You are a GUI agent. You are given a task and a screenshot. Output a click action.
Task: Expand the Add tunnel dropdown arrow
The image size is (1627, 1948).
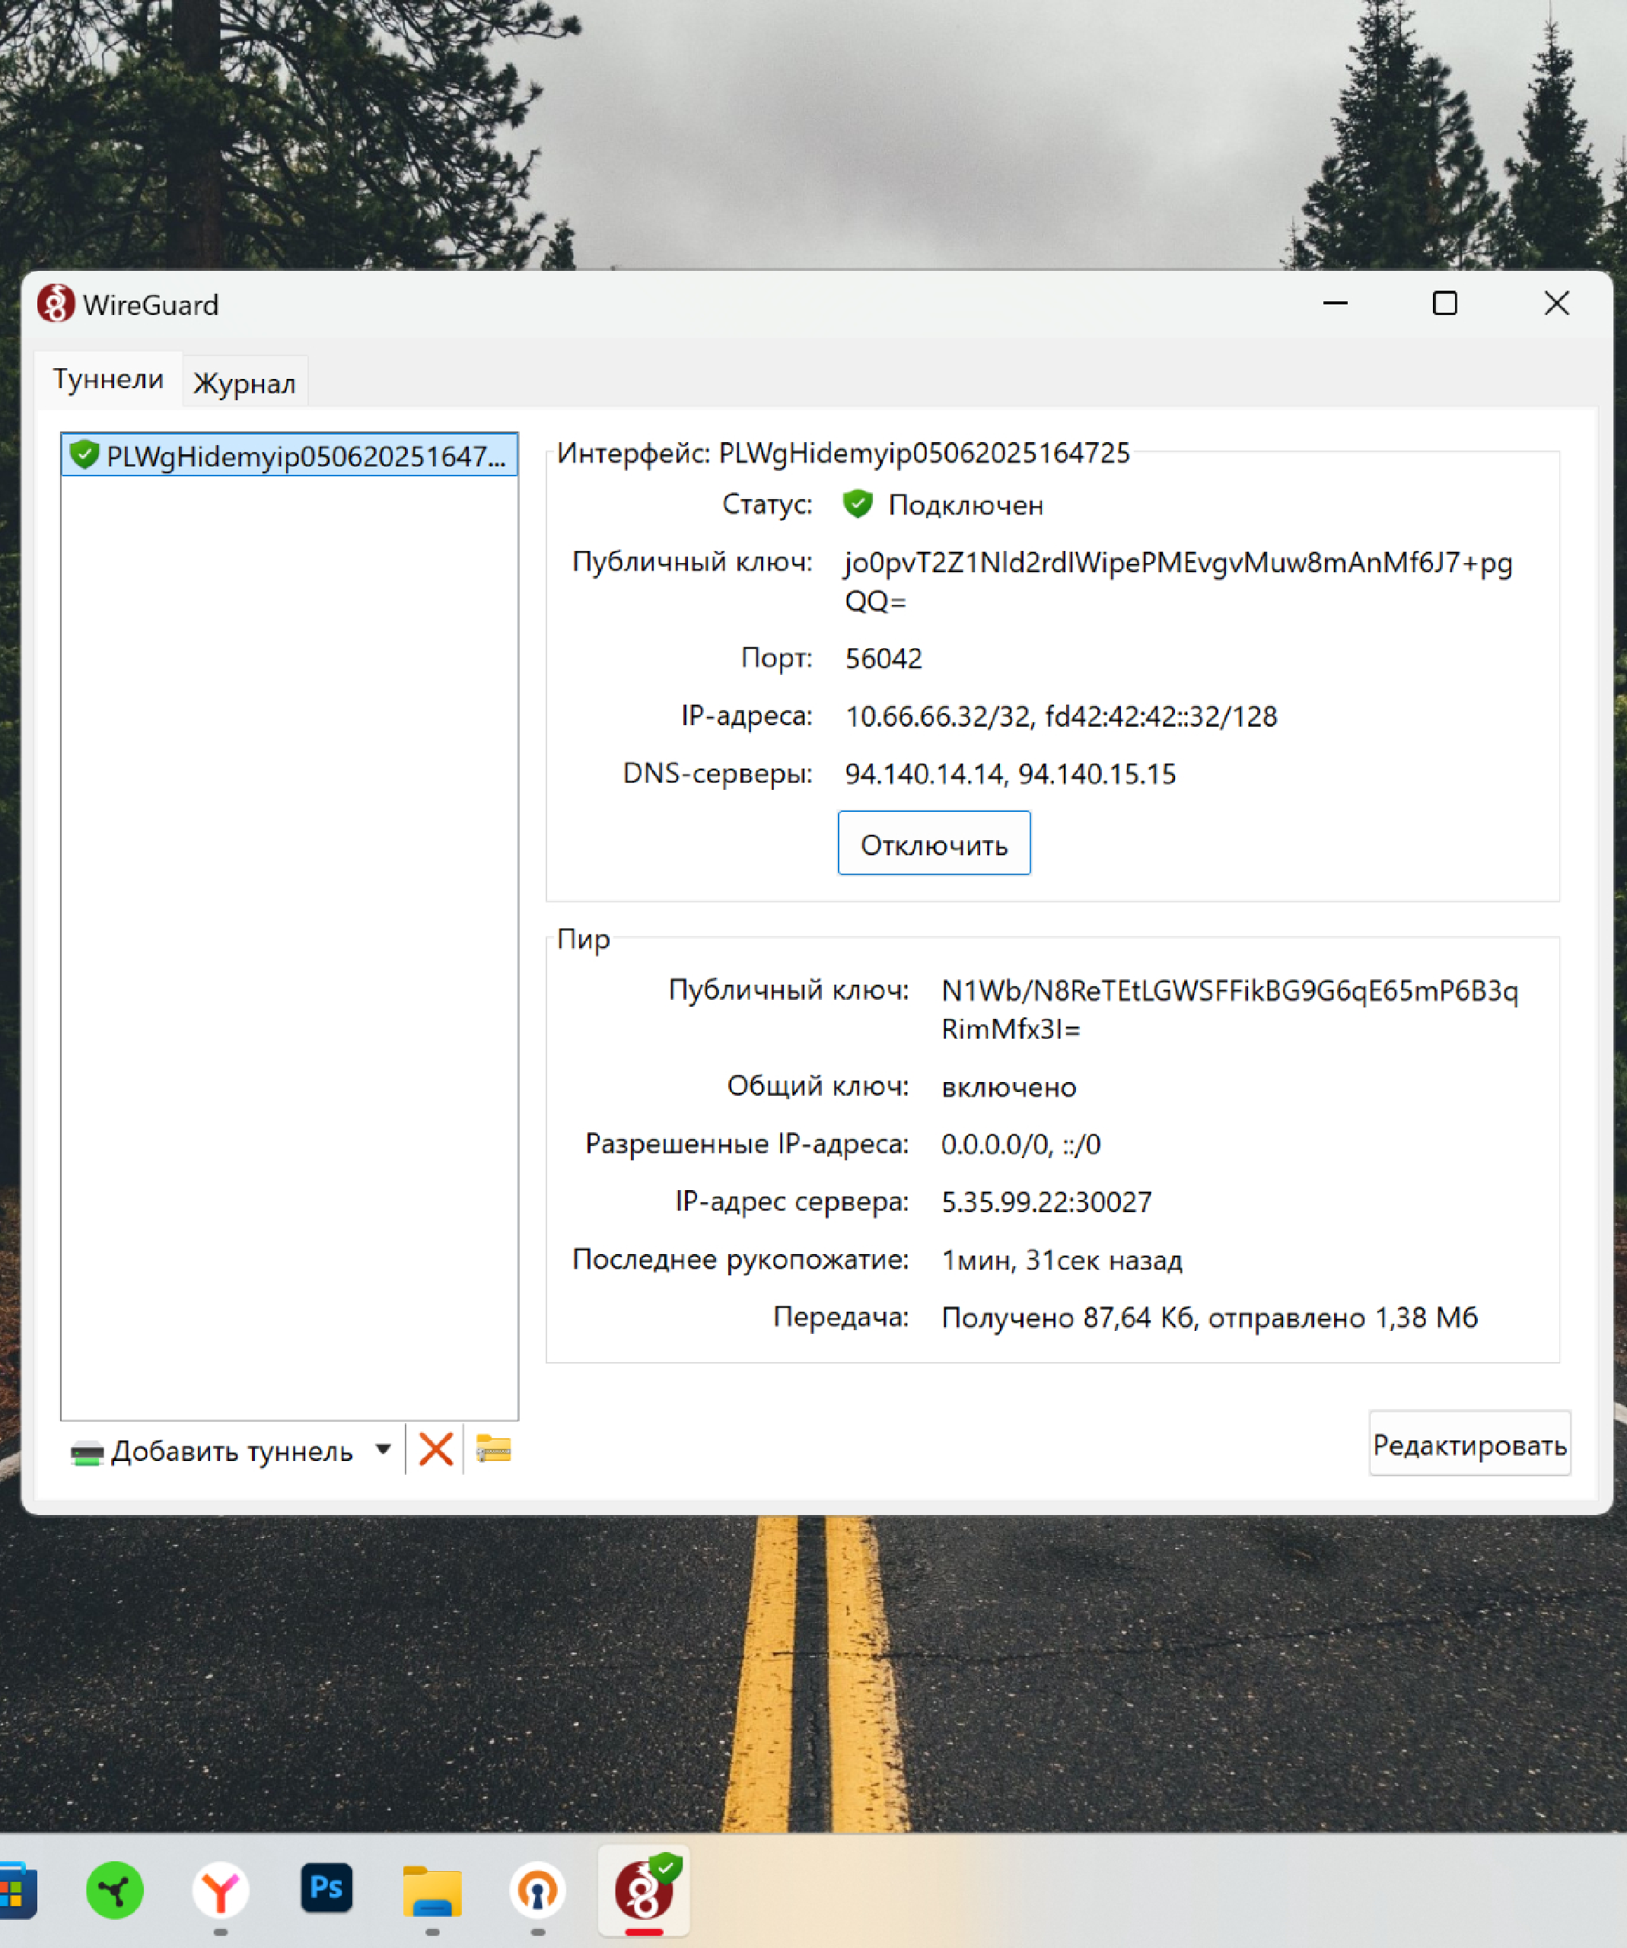pyautogui.click(x=383, y=1449)
